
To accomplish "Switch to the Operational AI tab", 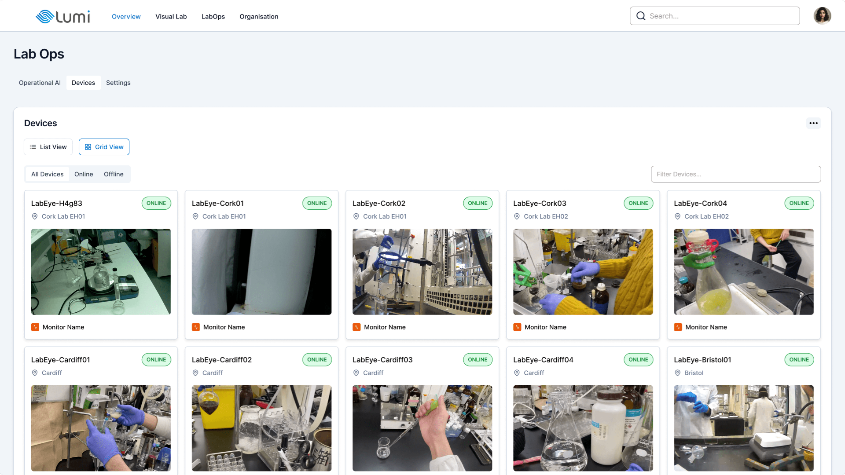I will pos(40,83).
